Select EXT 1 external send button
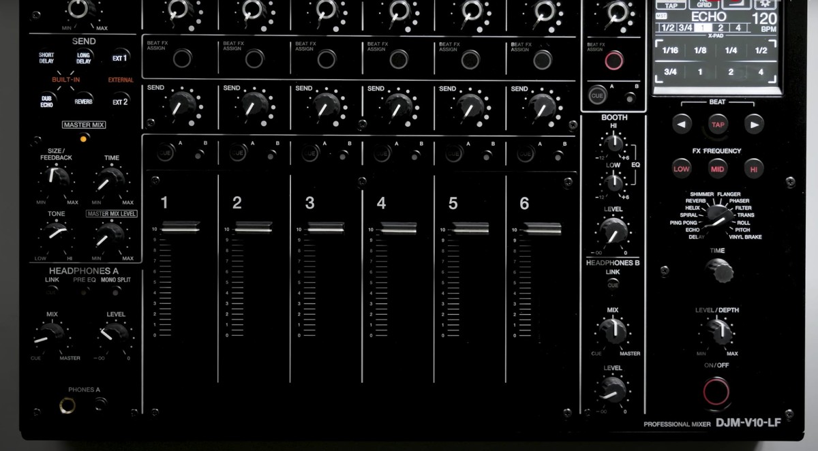 [x=120, y=59]
